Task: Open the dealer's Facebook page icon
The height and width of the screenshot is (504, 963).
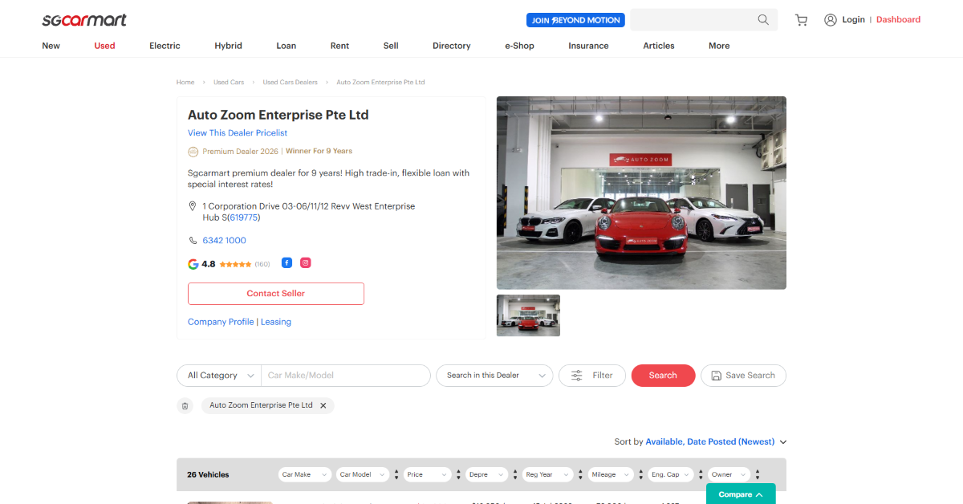Action: tap(286, 262)
